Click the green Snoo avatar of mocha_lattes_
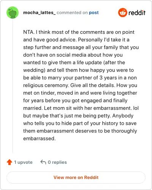This screenshot has width=152, height=190. (13, 13)
